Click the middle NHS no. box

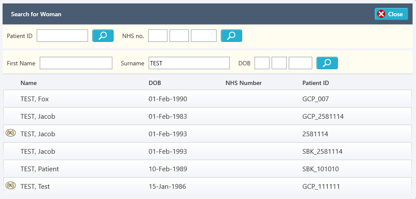click(179, 36)
